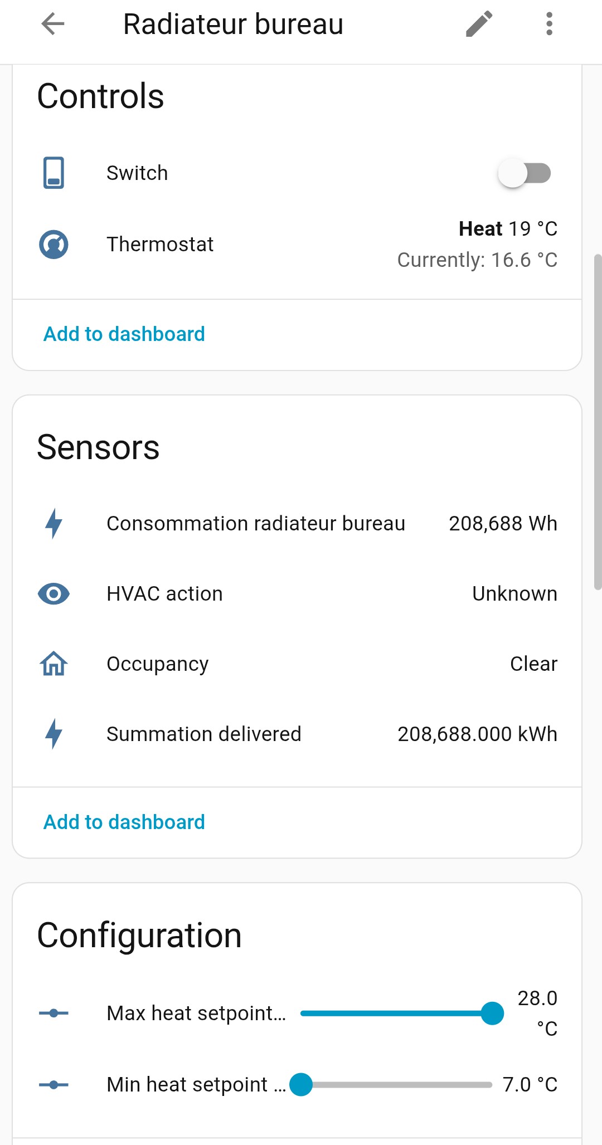Open the Thermostat entity row
This screenshot has width=602, height=1145.
click(x=161, y=245)
